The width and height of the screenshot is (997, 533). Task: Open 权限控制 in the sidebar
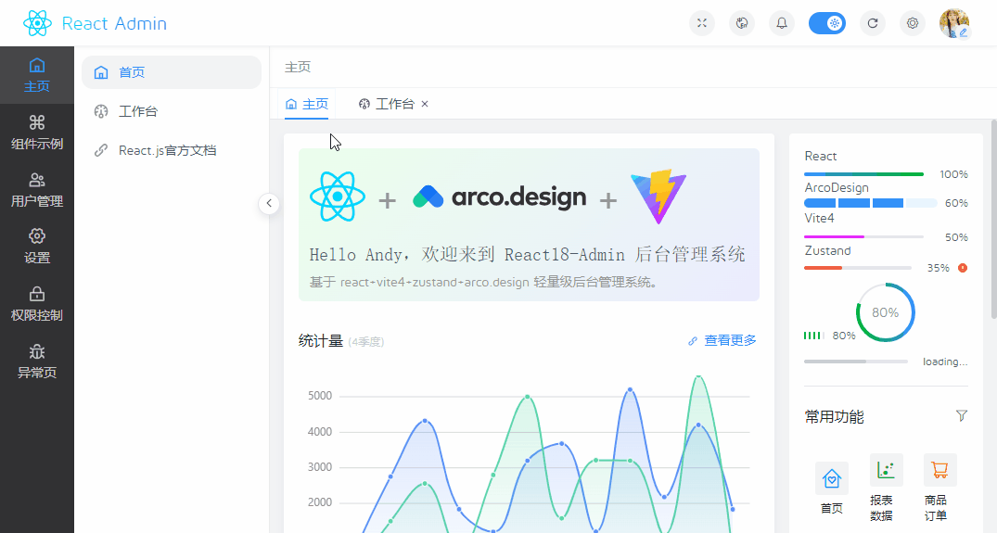click(x=37, y=304)
